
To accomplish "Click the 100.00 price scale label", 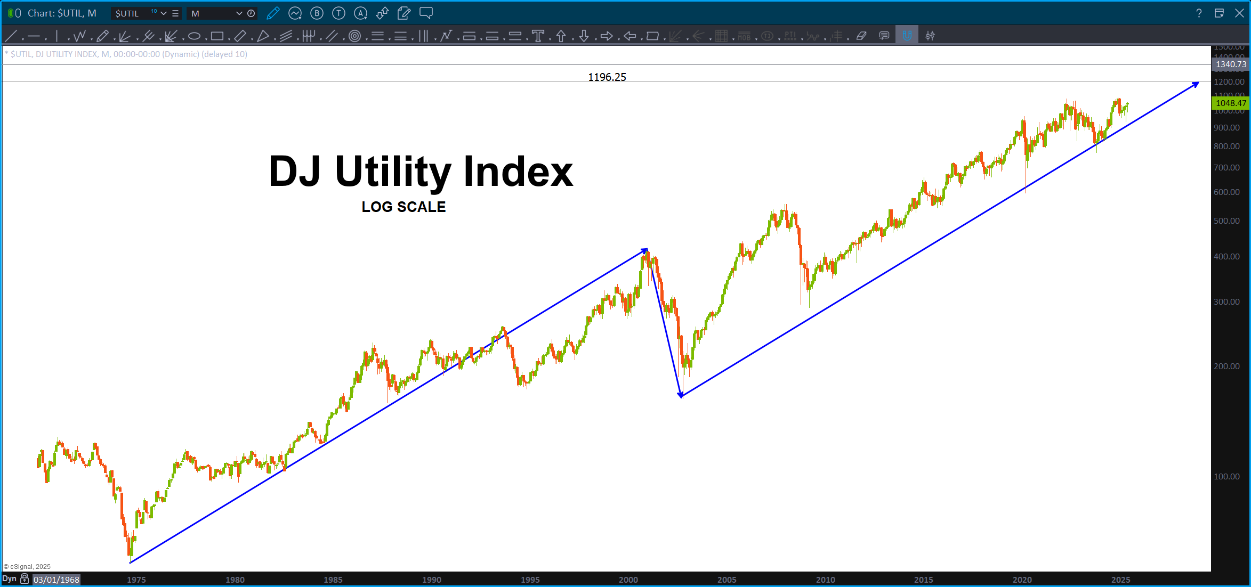I will 1227,477.
